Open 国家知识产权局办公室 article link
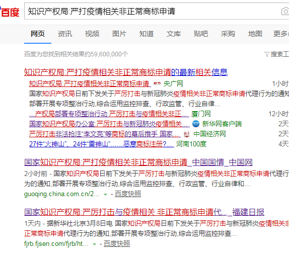Viewport: 289px width, 257px height. click(109, 124)
